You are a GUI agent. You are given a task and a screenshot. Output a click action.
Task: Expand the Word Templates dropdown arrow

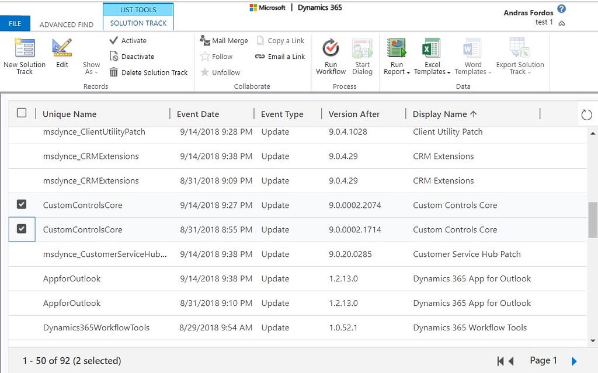click(x=490, y=72)
